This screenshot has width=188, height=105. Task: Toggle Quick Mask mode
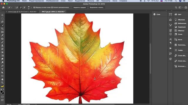pos(2,97)
